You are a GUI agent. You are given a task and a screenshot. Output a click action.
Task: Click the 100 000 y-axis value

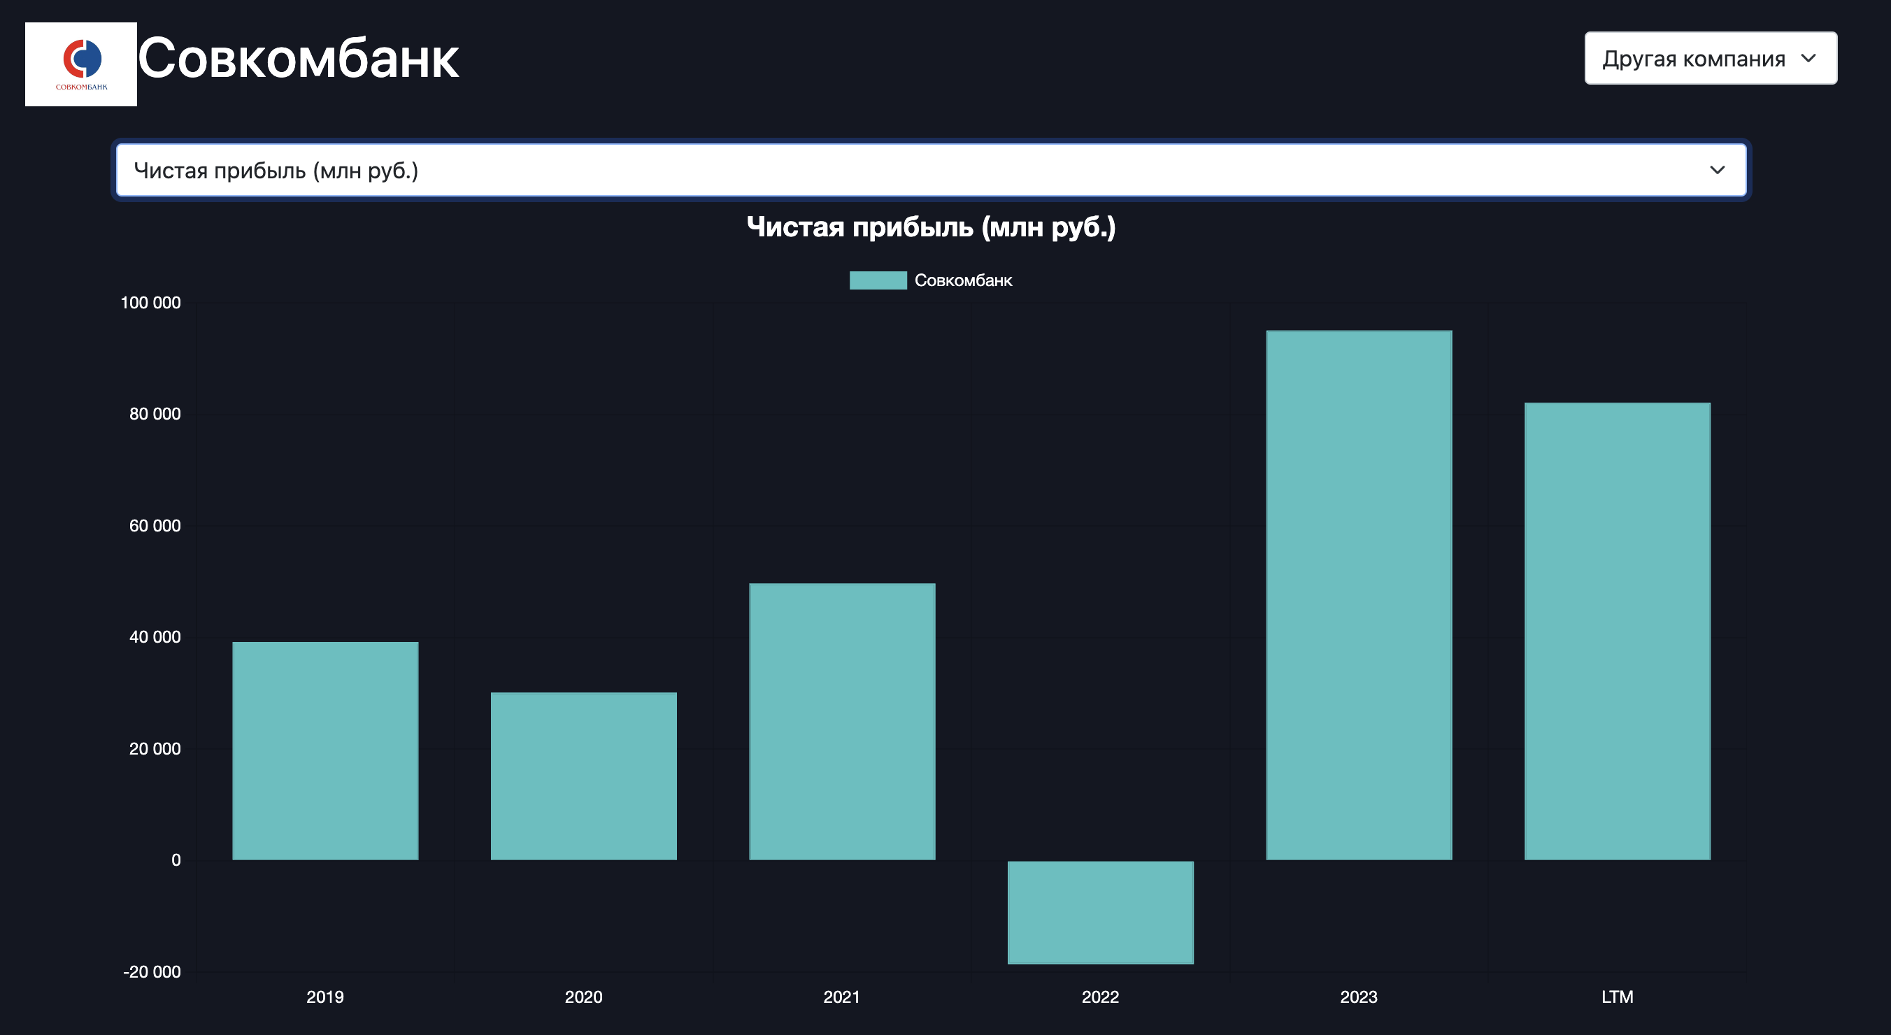tap(150, 302)
